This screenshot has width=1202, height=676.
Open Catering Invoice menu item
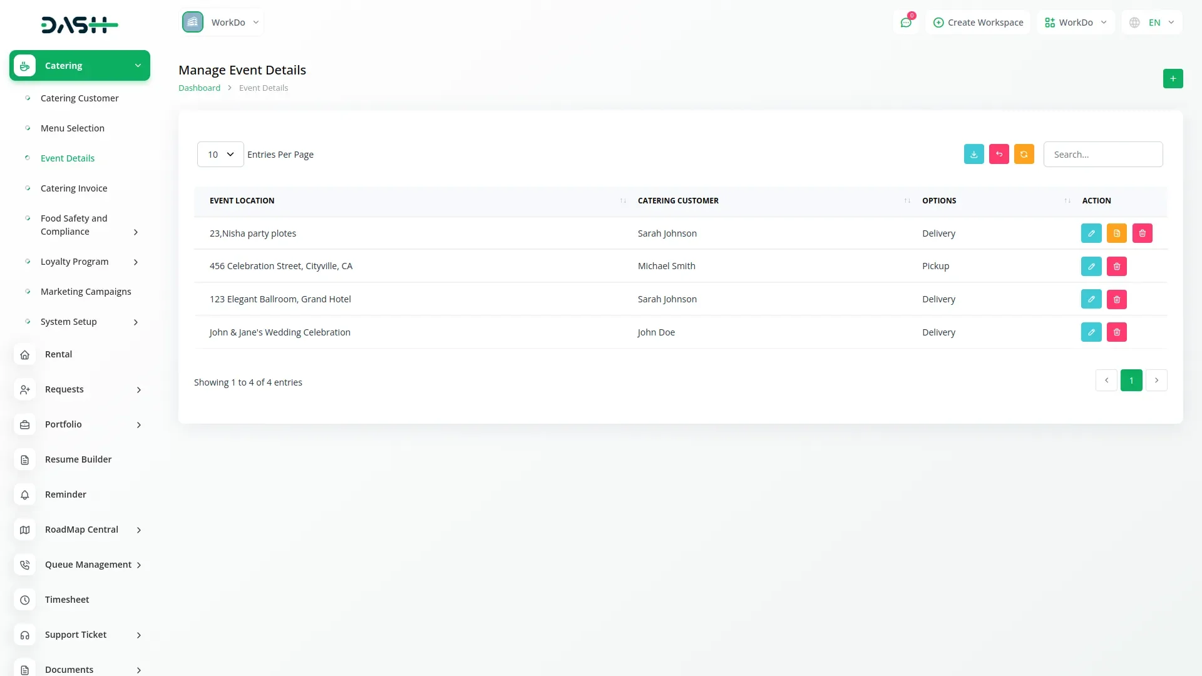tap(74, 188)
